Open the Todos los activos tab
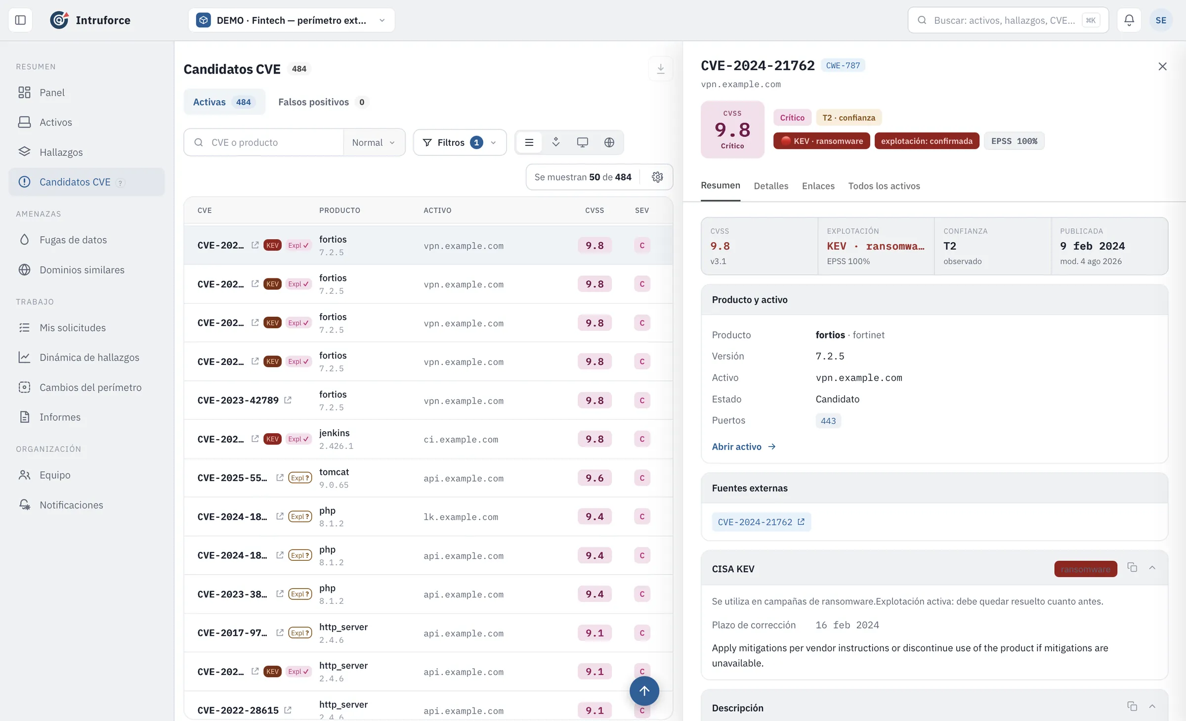Image resolution: width=1186 pixels, height=721 pixels. [884, 186]
